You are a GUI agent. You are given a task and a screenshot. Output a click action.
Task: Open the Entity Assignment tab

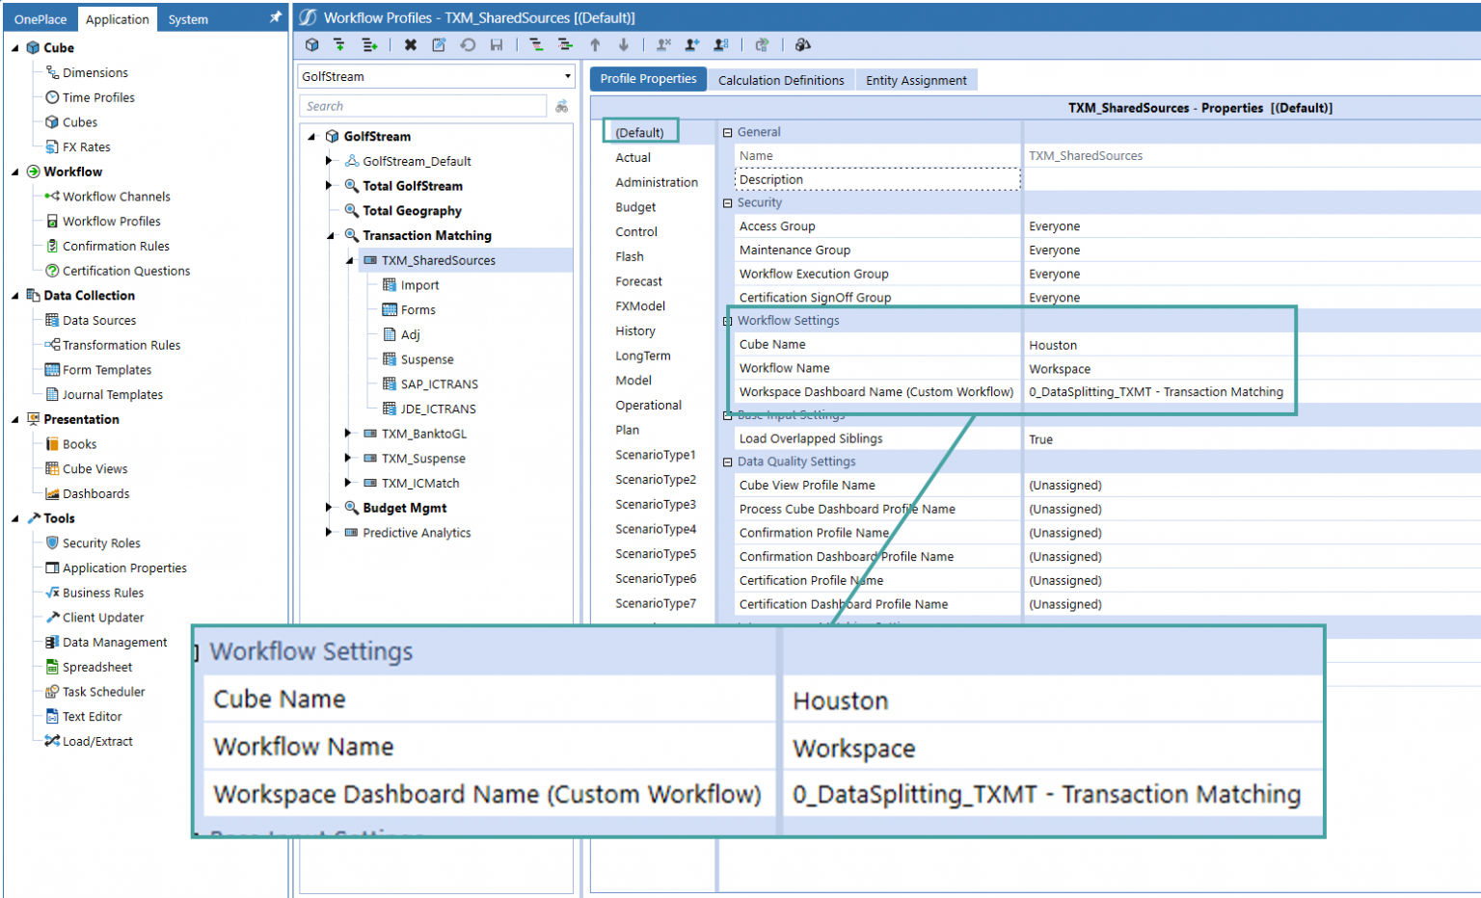[x=916, y=80]
